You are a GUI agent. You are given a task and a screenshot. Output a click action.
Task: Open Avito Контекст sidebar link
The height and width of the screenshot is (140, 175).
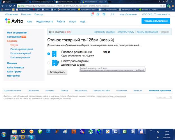[15, 68]
